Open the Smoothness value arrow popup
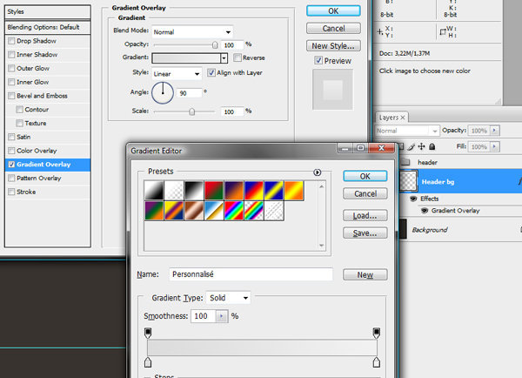Image resolution: width=522 pixels, height=378 pixels. pos(222,316)
